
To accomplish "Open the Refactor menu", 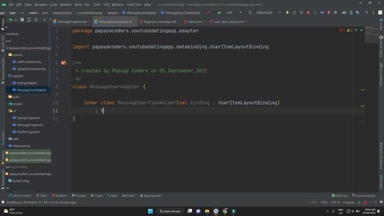I will tap(66, 4).
